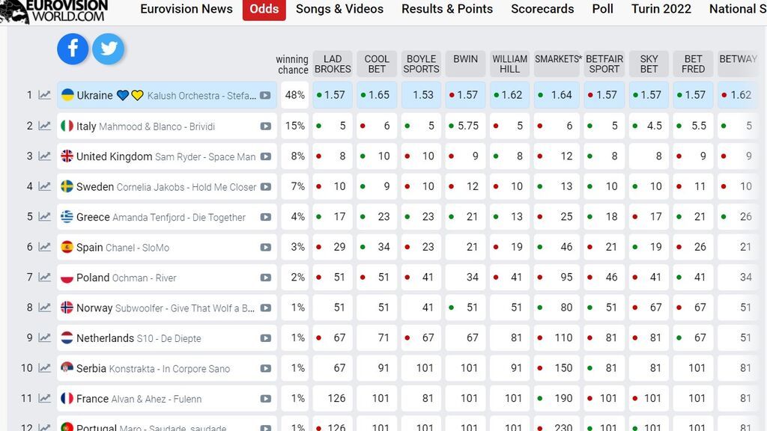Open the Bet Fred bookmaker header
Image resolution: width=767 pixels, height=431 pixels.
[x=693, y=64]
